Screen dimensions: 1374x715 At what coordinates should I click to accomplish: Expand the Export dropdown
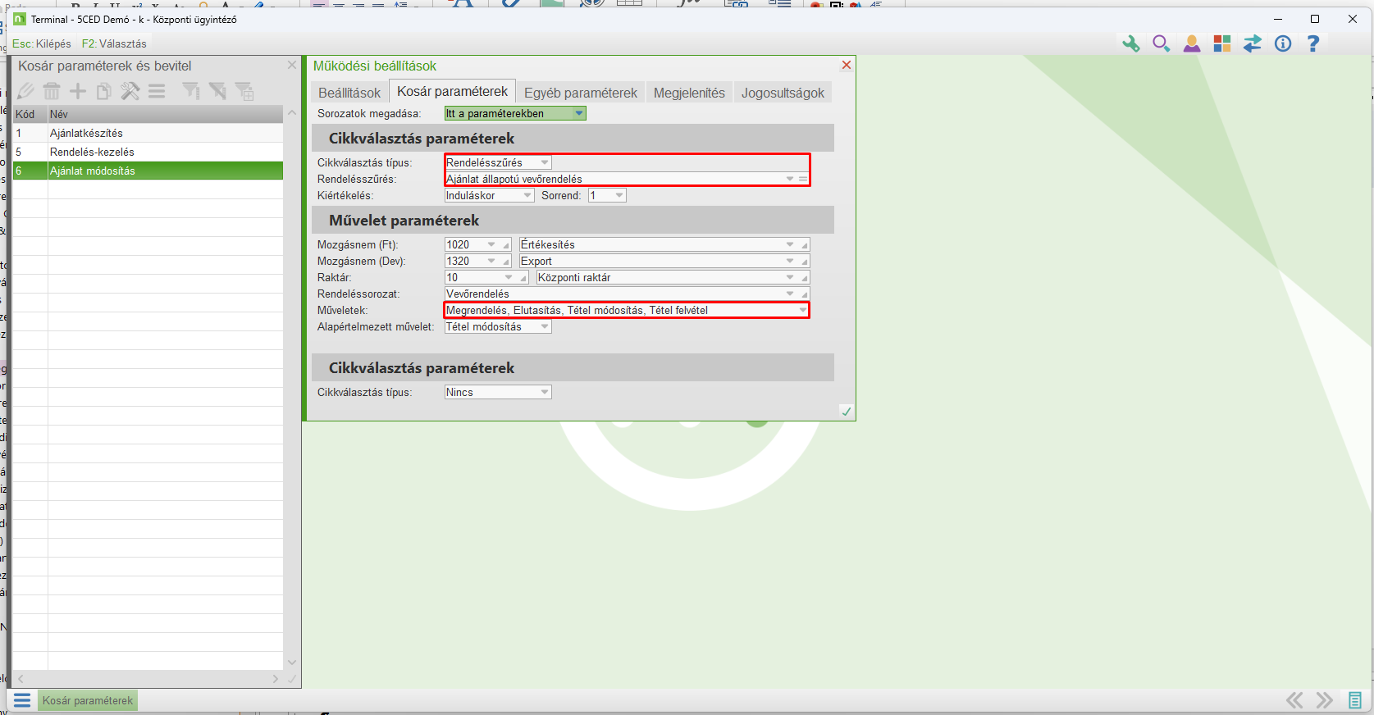790,261
